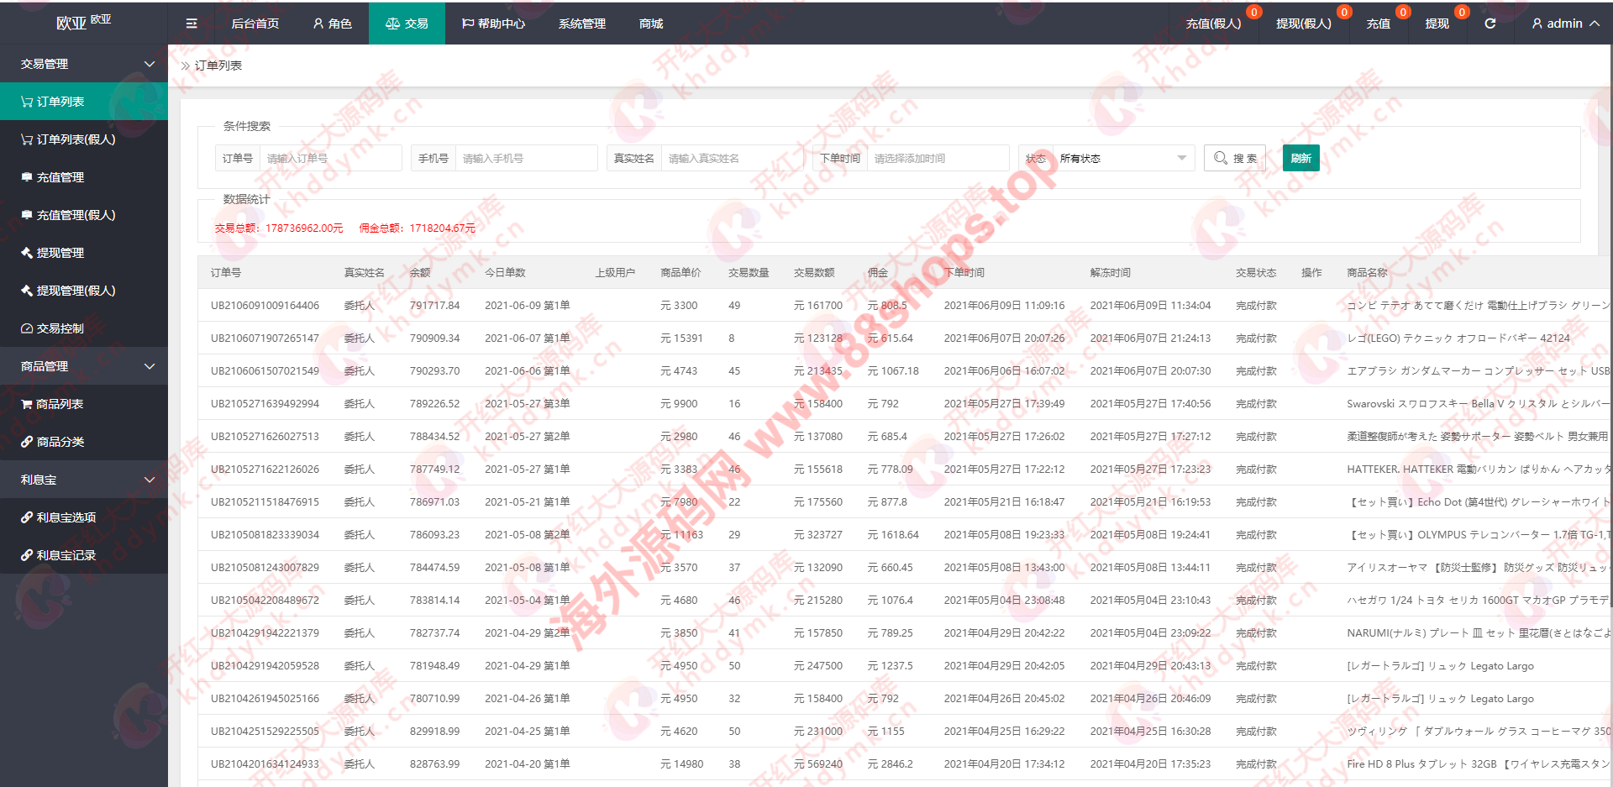Open the 系统管理 top menu
This screenshot has width=1613, height=787.
pos(581,24)
